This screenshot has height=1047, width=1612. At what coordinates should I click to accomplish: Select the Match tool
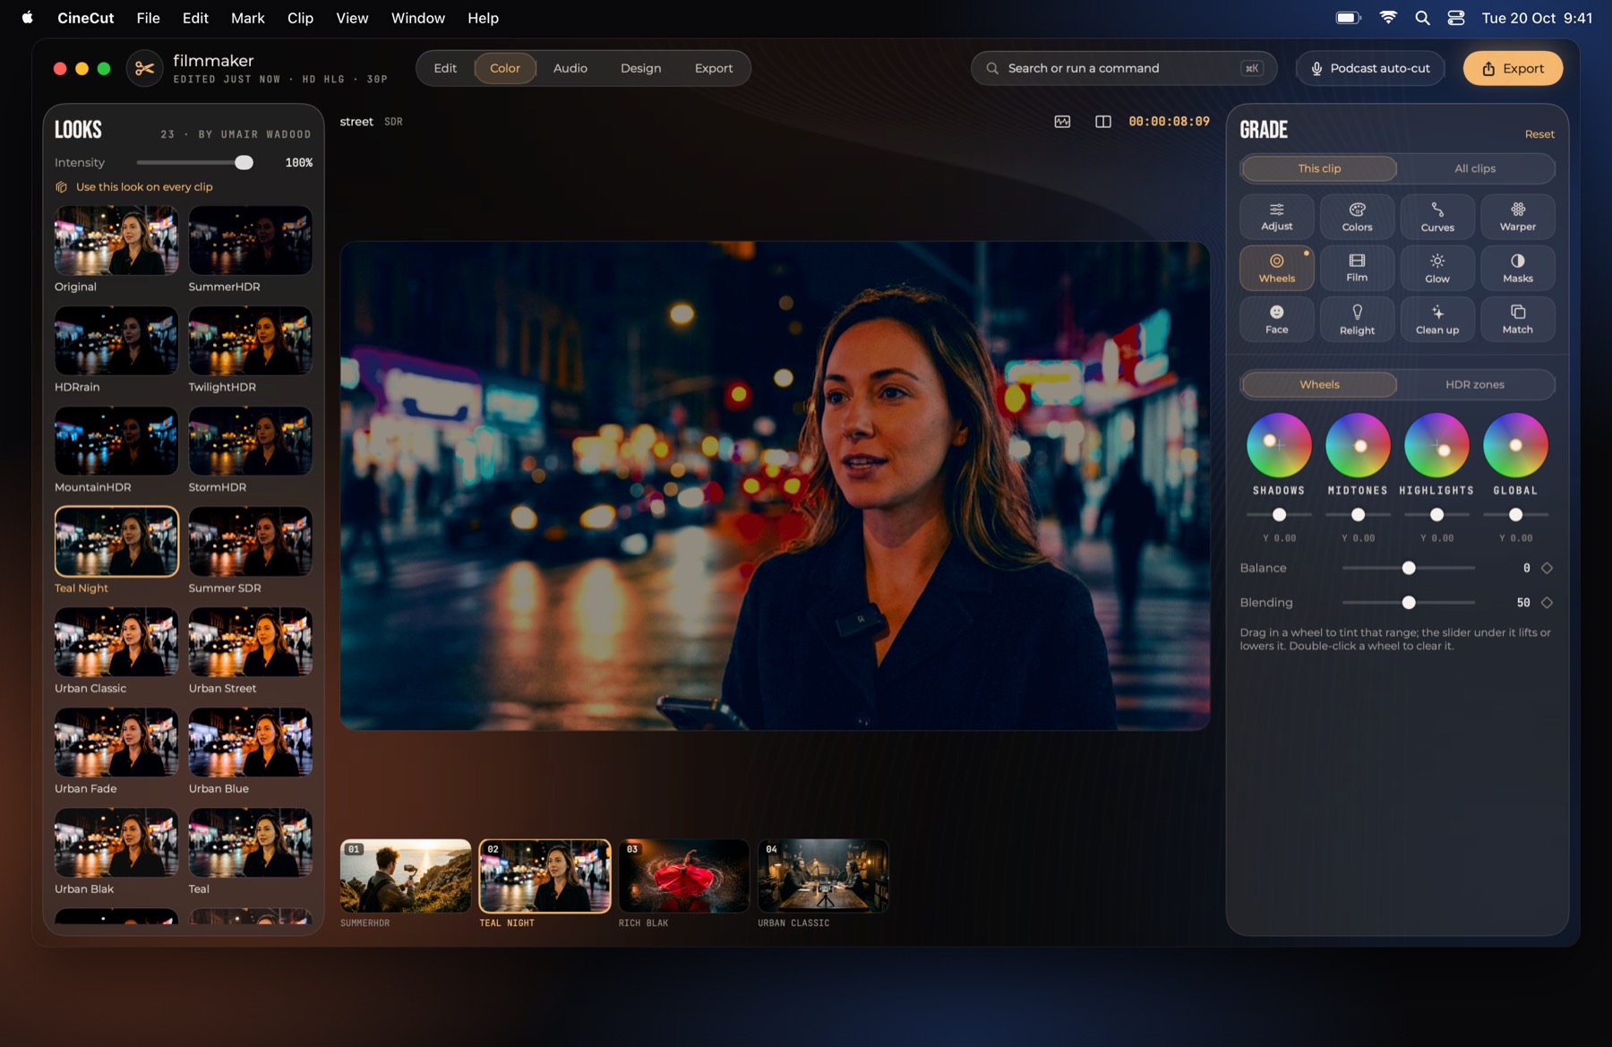click(x=1518, y=320)
